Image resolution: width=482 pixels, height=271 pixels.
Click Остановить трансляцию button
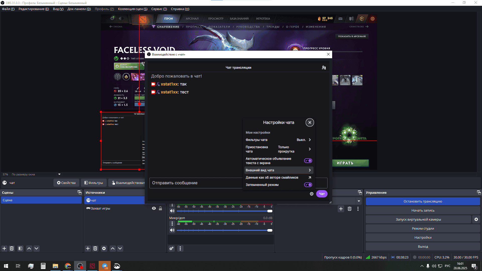click(x=423, y=201)
